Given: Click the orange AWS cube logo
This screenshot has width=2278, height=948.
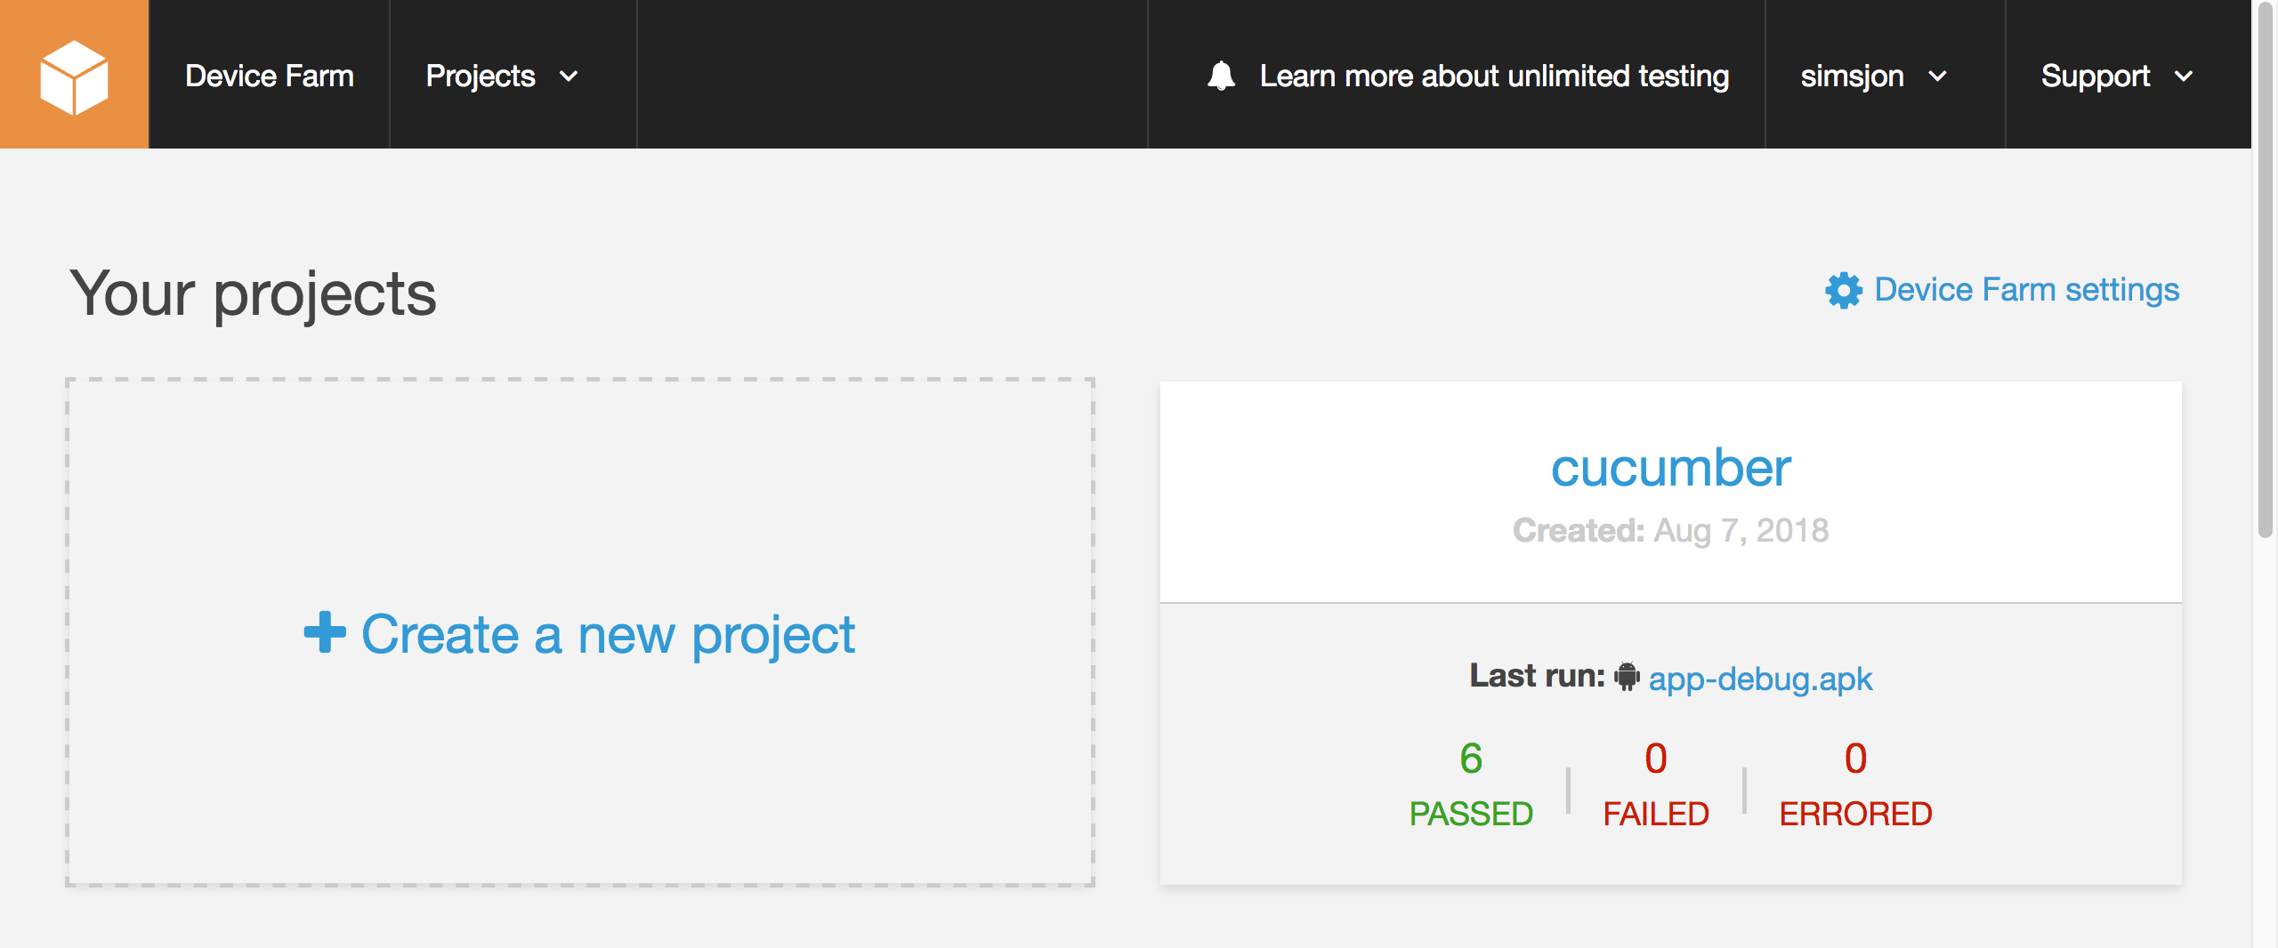Looking at the screenshot, I should click(74, 75).
